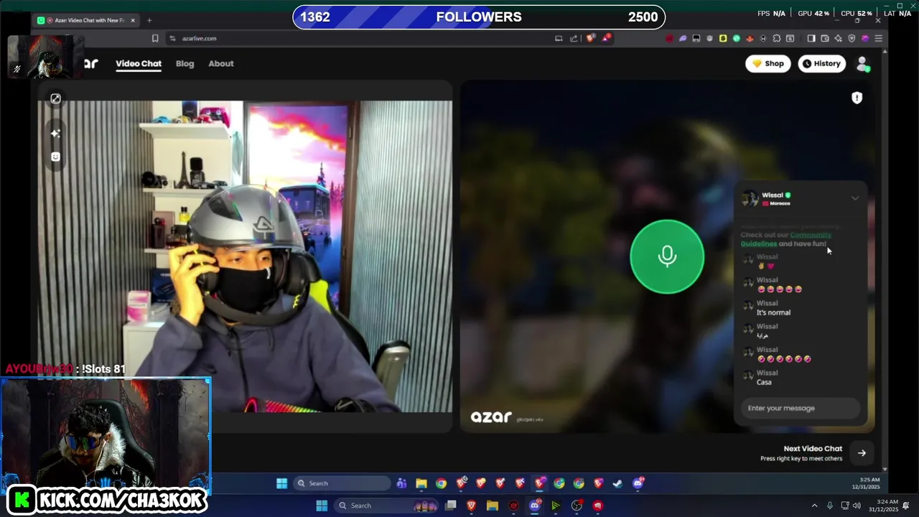This screenshot has width=919, height=517.
Task: Click the "It's normal" chat message
Action: pos(773,312)
